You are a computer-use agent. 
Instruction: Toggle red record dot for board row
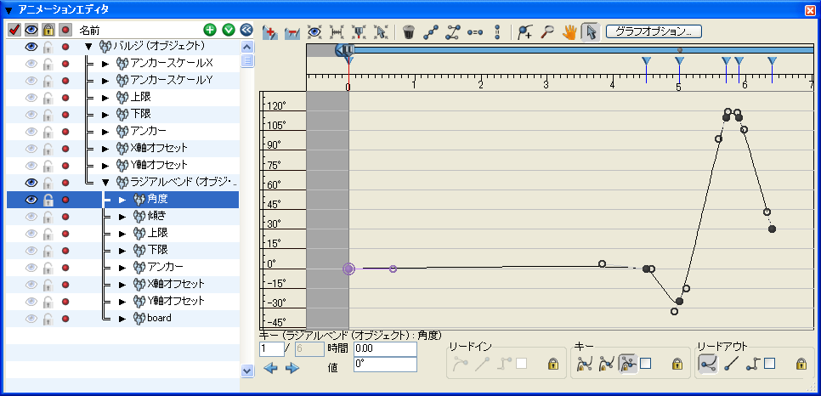click(x=65, y=319)
